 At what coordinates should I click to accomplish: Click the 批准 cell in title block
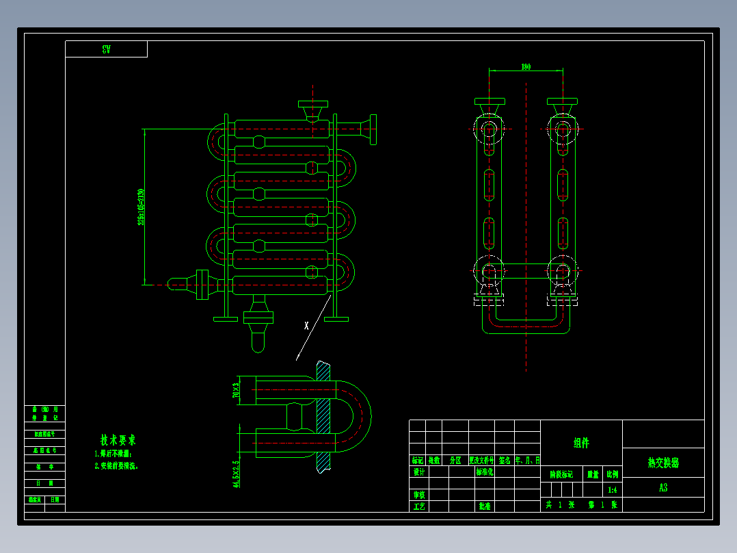(x=485, y=506)
